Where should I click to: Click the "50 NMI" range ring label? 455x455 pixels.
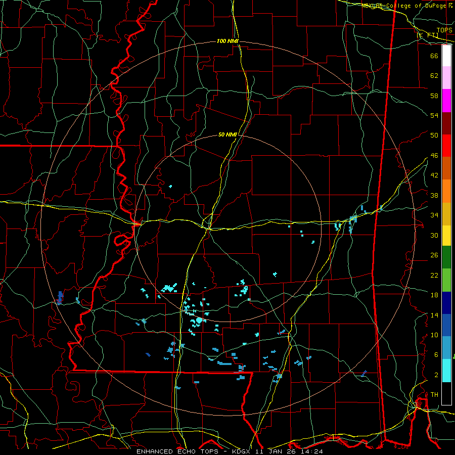click(x=228, y=134)
